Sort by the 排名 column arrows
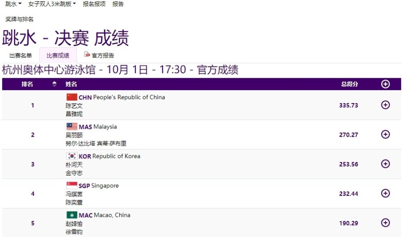 [54, 84]
